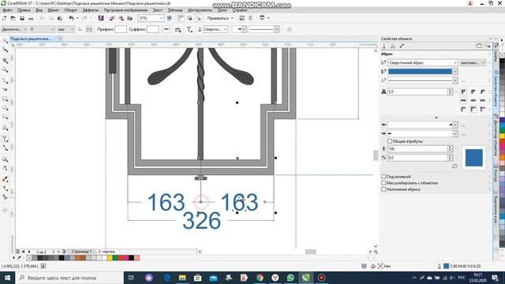Select the Shape tool in toolbox
The height and width of the screenshot is (284, 505).
(x=5, y=50)
